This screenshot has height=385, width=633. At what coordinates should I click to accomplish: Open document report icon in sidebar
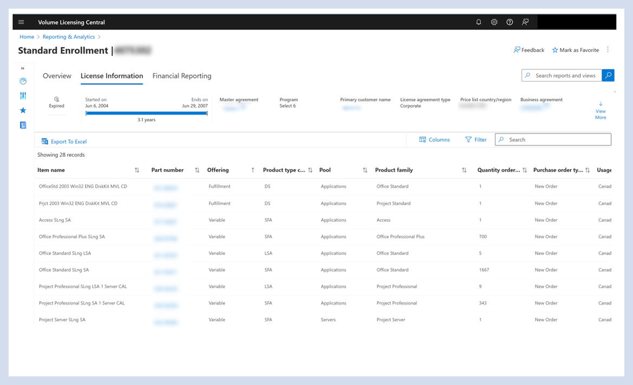click(23, 125)
